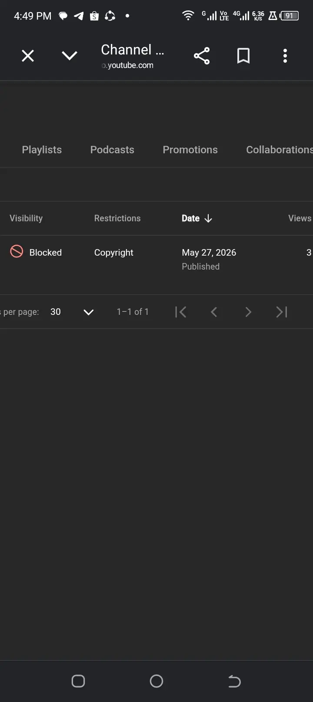Screen dimensions: 313x702
Task: Go to the last page of results
Action: click(x=282, y=312)
